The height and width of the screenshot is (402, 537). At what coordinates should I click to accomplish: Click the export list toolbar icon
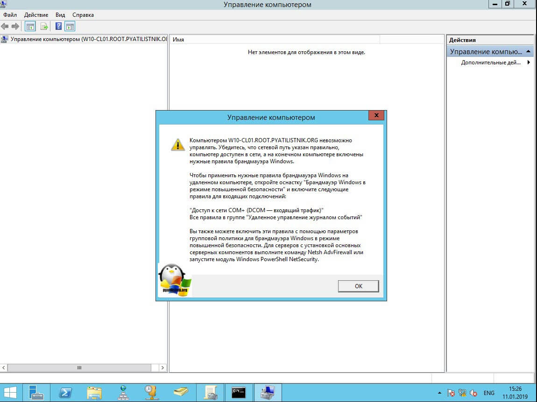pos(44,26)
